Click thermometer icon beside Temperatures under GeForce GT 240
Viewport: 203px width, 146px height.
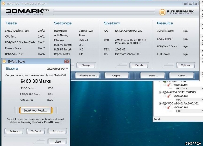click(x=169, y=85)
